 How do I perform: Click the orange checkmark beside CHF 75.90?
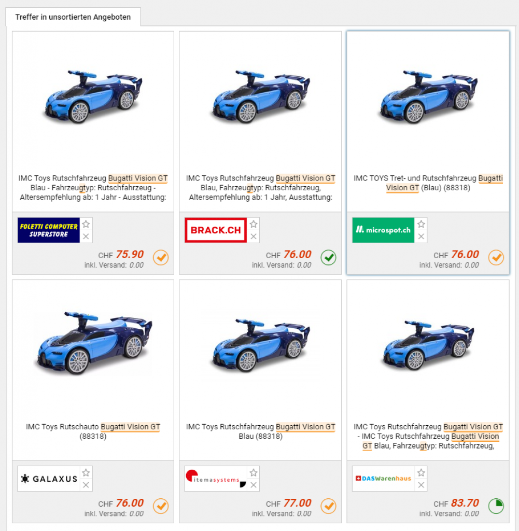point(161,258)
